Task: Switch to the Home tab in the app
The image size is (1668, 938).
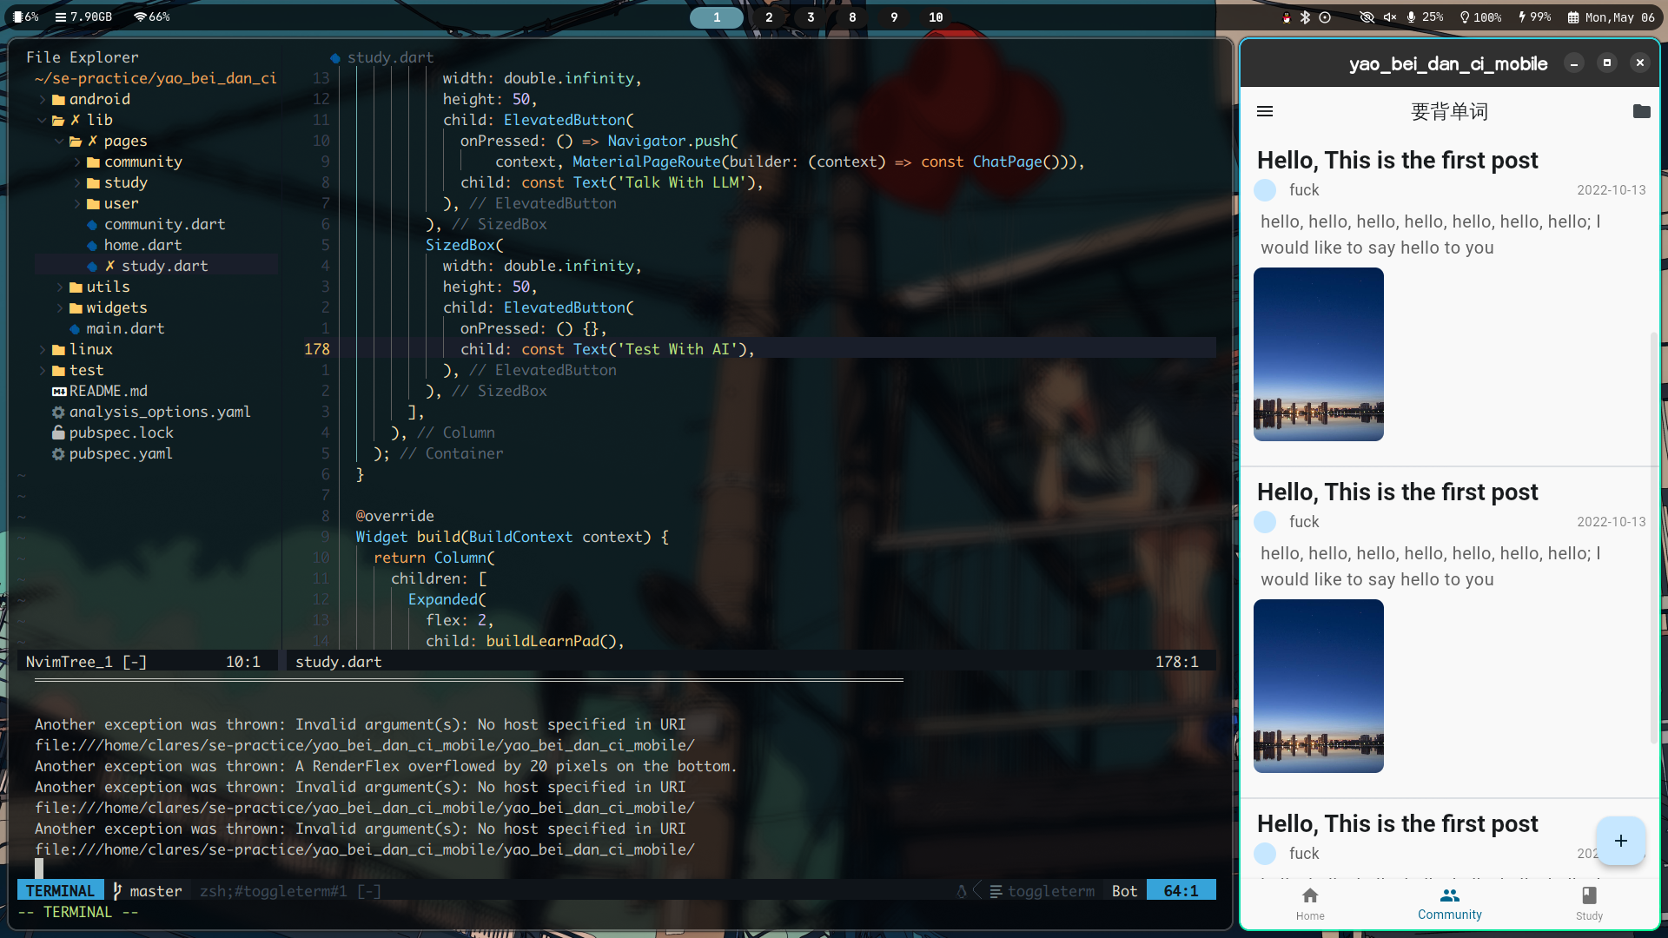Action: tap(1310, 903)
